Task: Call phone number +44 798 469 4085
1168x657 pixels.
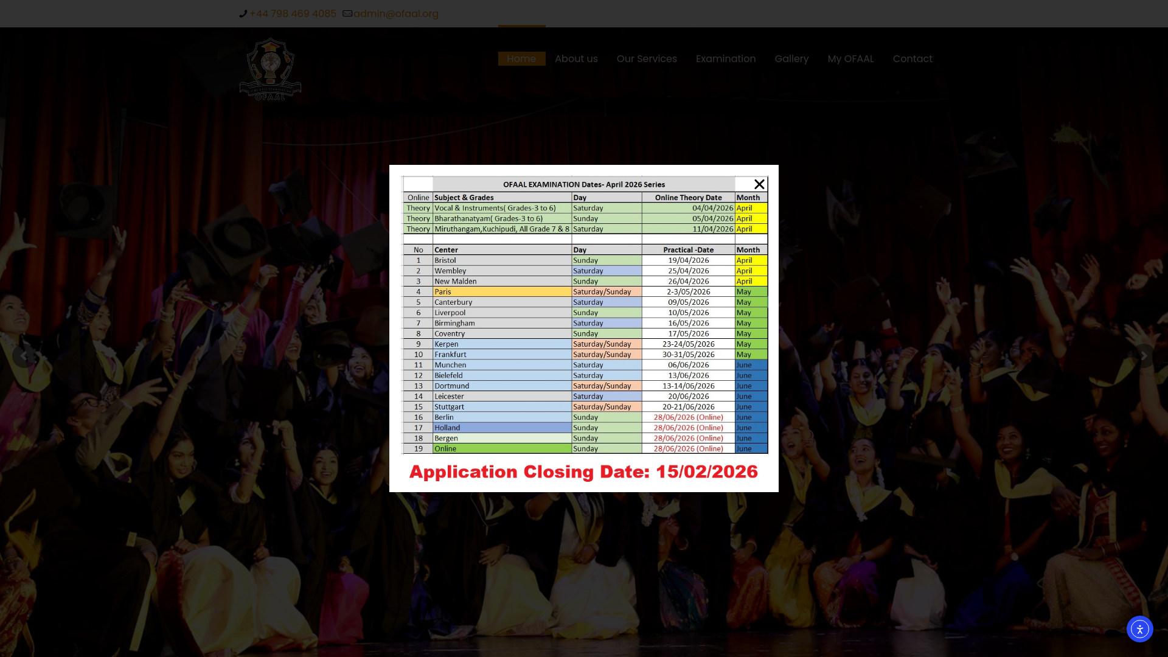Action: click(x=293, y=13)
